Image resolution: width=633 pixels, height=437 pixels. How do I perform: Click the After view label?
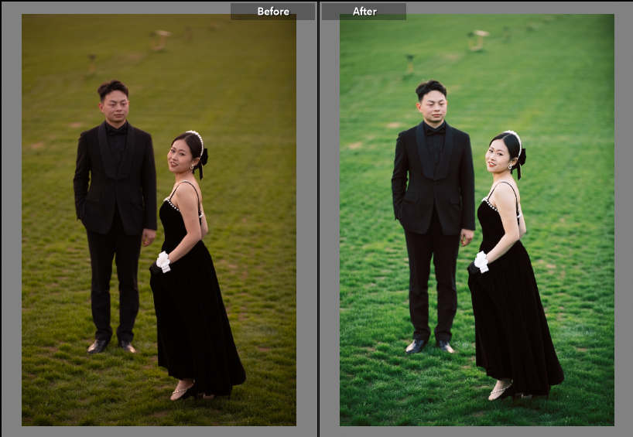pos(364,12)
